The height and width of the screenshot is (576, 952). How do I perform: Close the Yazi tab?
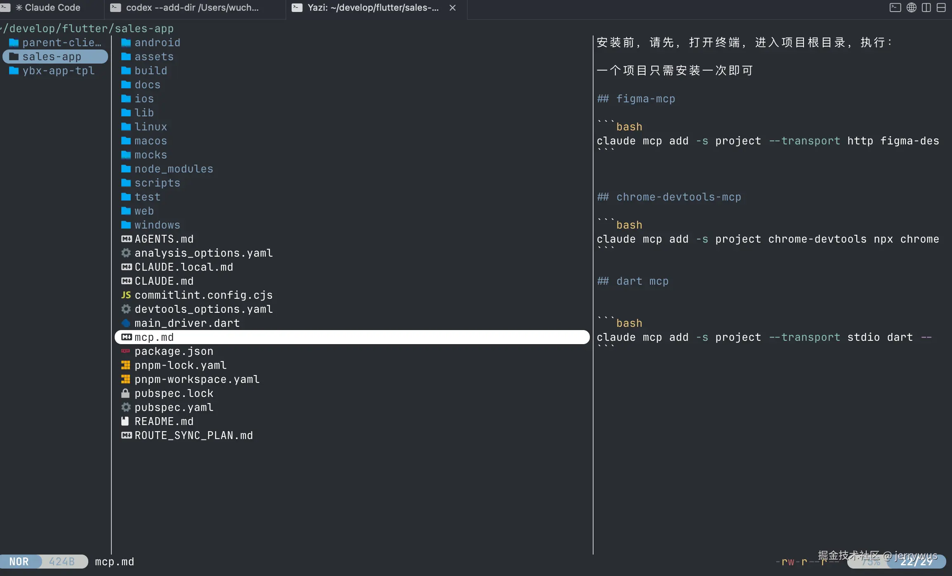tap(452, 8)
